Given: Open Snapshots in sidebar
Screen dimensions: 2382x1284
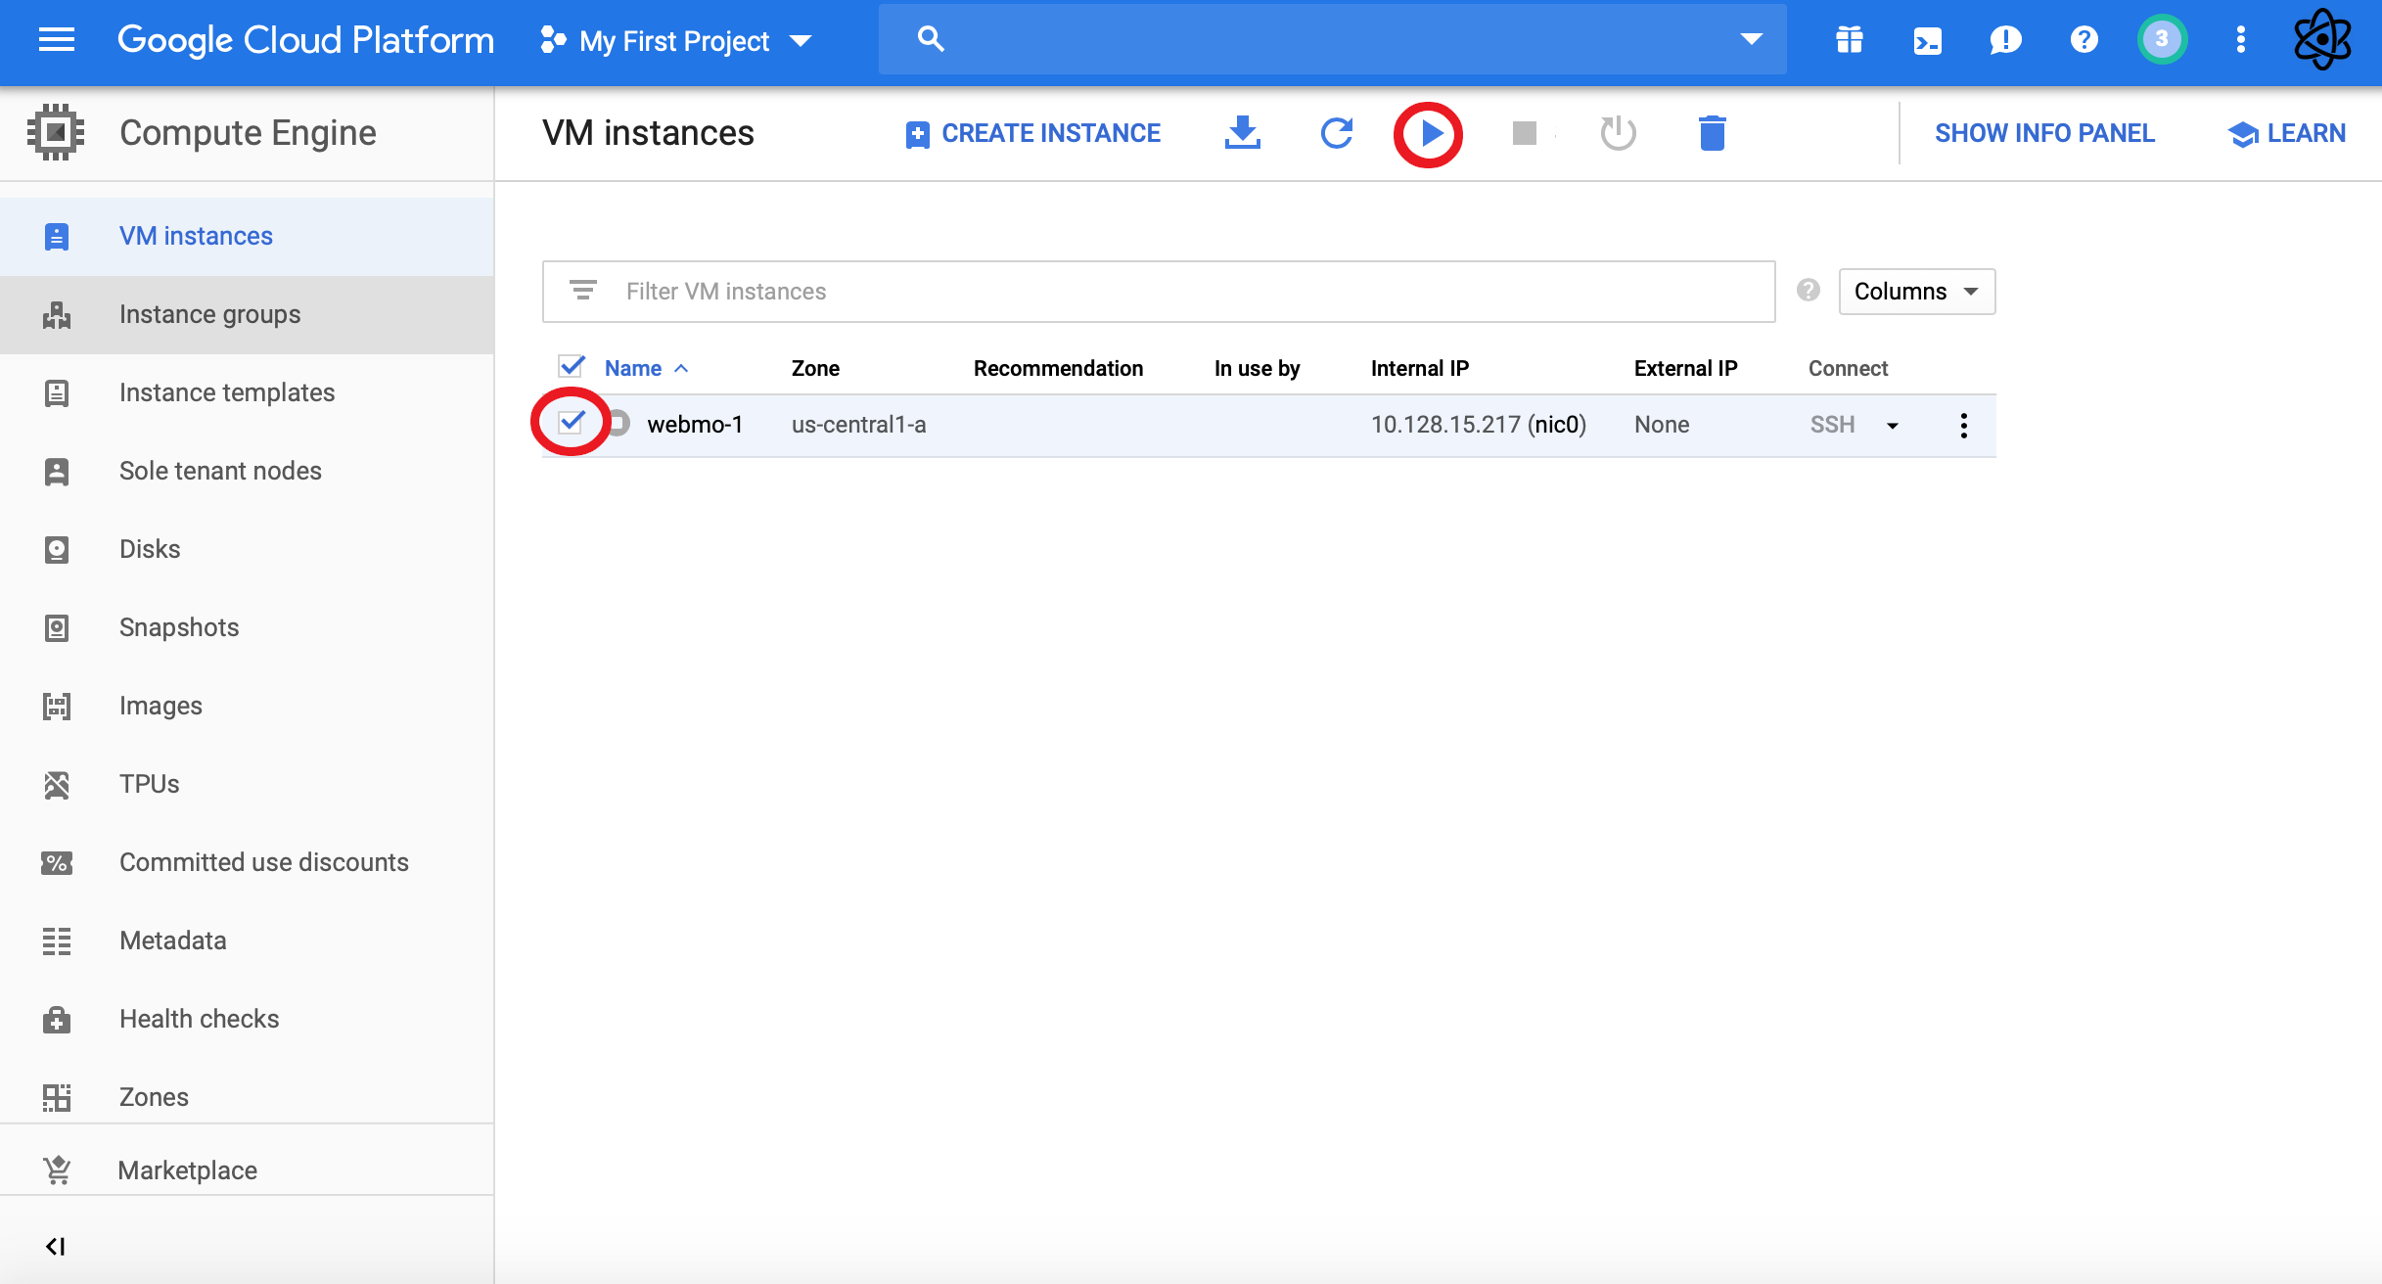Looking at the screenshot, I should (247, 627).
